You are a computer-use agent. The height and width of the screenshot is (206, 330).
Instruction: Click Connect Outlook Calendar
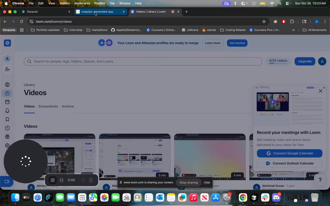290,163
